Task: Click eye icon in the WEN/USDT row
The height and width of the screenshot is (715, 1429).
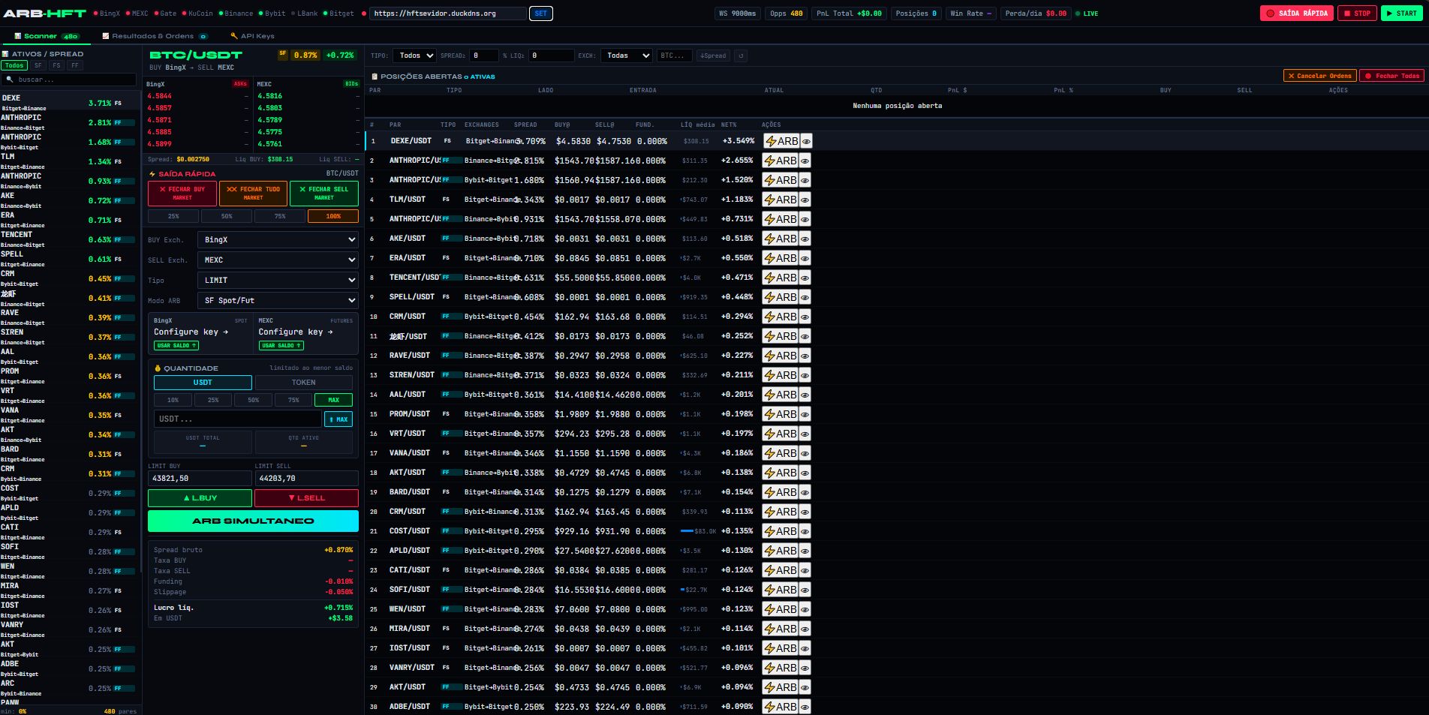Action: pos(805,609)
